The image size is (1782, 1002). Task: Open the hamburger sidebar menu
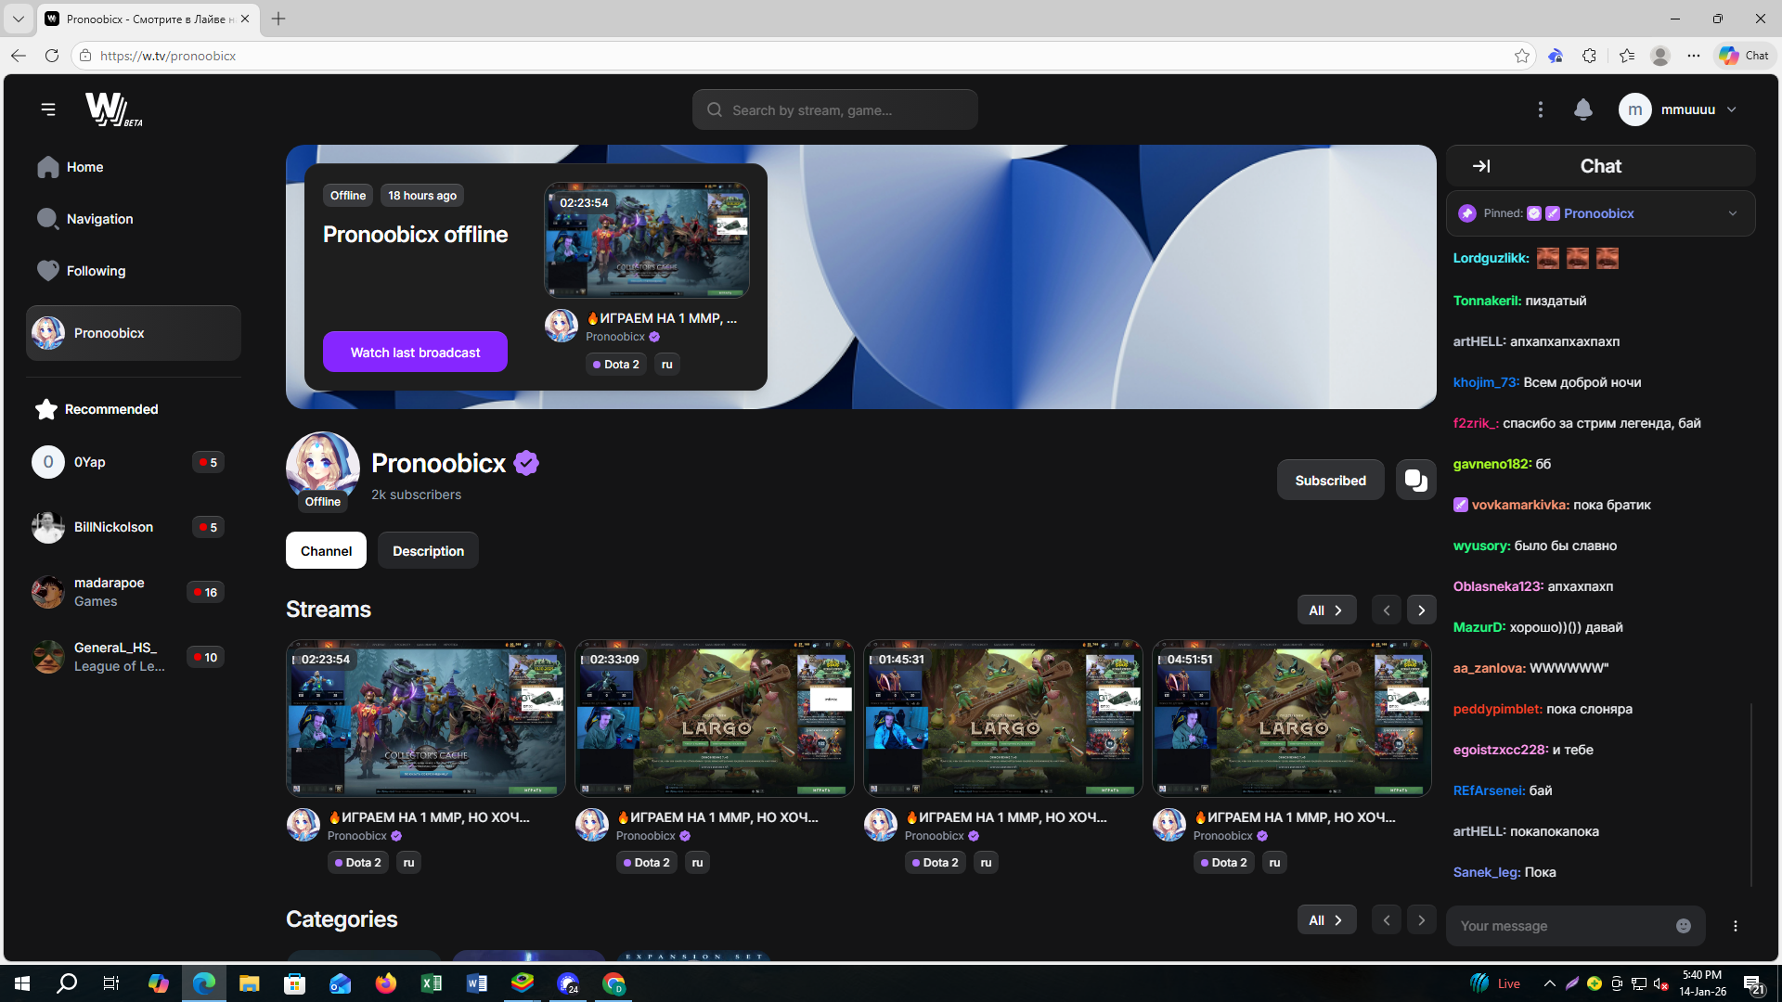48,109
